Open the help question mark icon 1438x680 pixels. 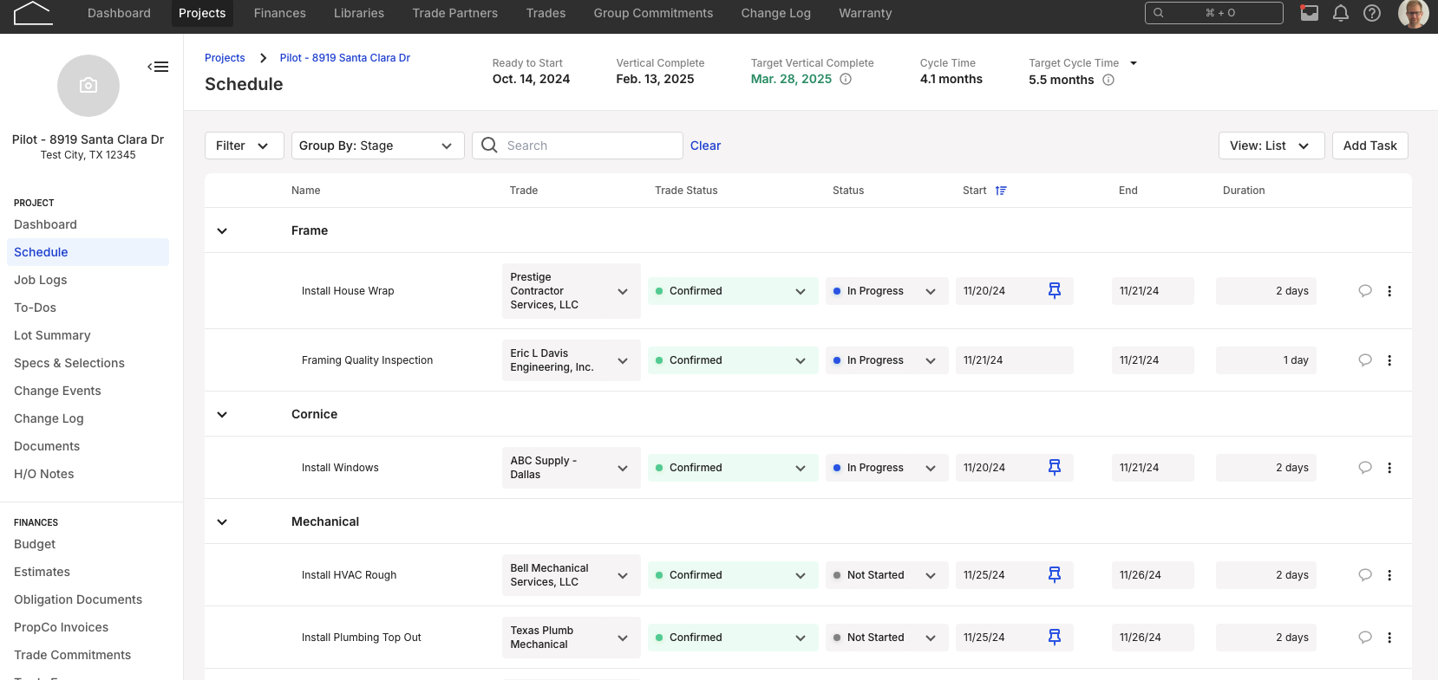click(x=1371, y=13)
